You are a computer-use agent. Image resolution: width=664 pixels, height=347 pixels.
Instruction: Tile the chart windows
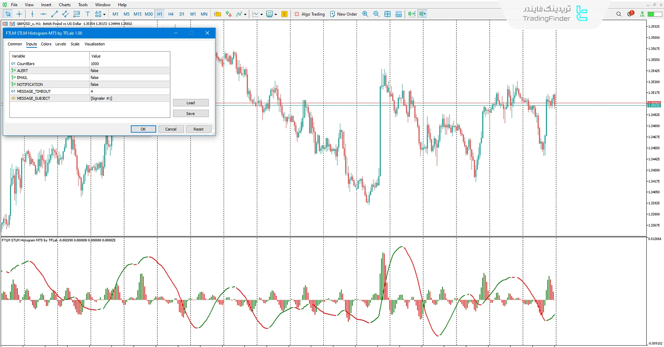[x=387, y=14]
